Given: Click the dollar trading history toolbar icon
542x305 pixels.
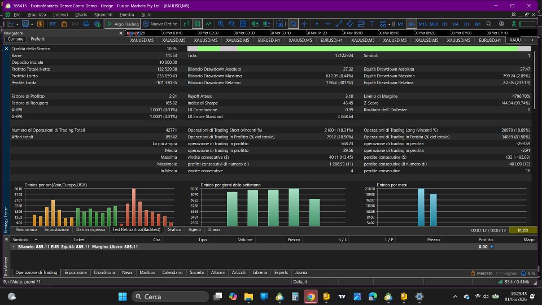Looking at the screenshot, I should pos(41,24).
